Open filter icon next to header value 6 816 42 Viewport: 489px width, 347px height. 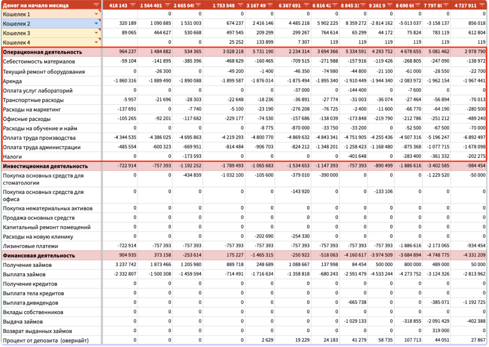tap(334, 5)
